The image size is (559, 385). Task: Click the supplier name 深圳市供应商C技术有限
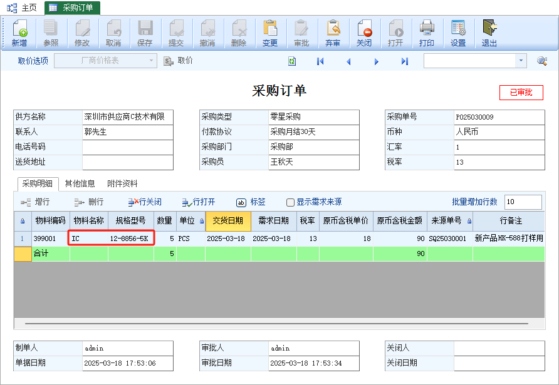point(128,117)
